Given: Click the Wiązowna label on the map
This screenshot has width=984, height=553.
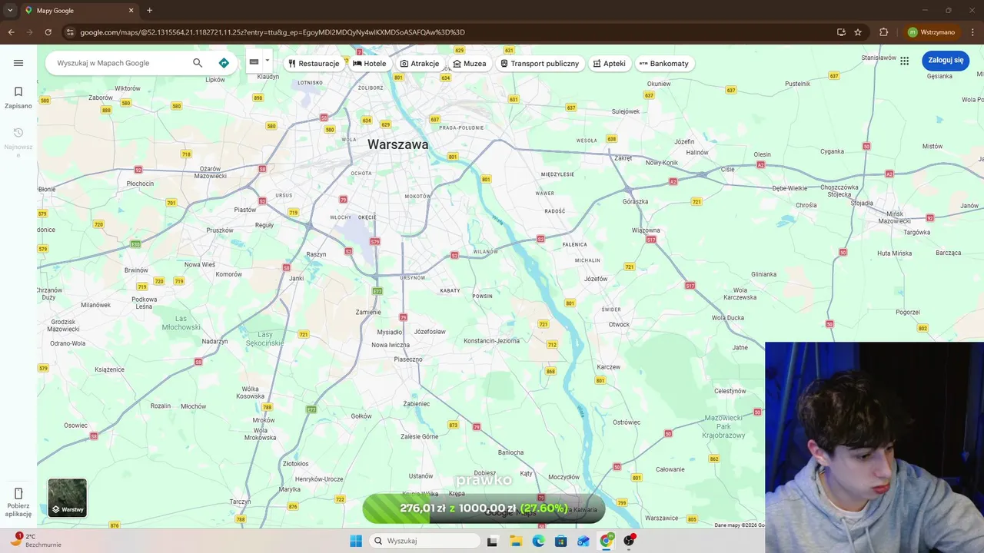Looking at the screenshot, I should coord(646,230).
